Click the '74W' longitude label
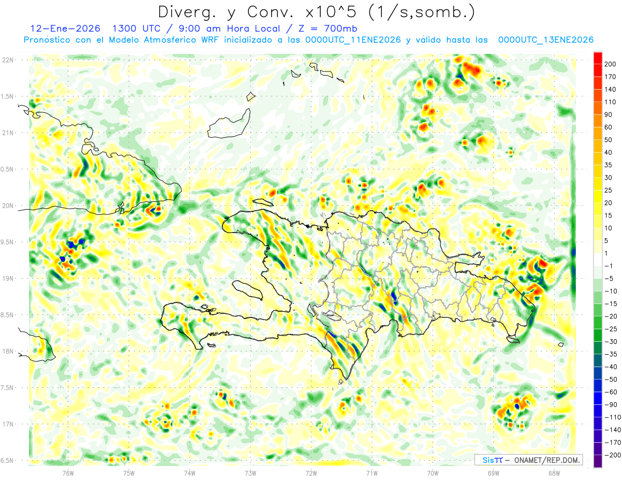 pos(189,473)
